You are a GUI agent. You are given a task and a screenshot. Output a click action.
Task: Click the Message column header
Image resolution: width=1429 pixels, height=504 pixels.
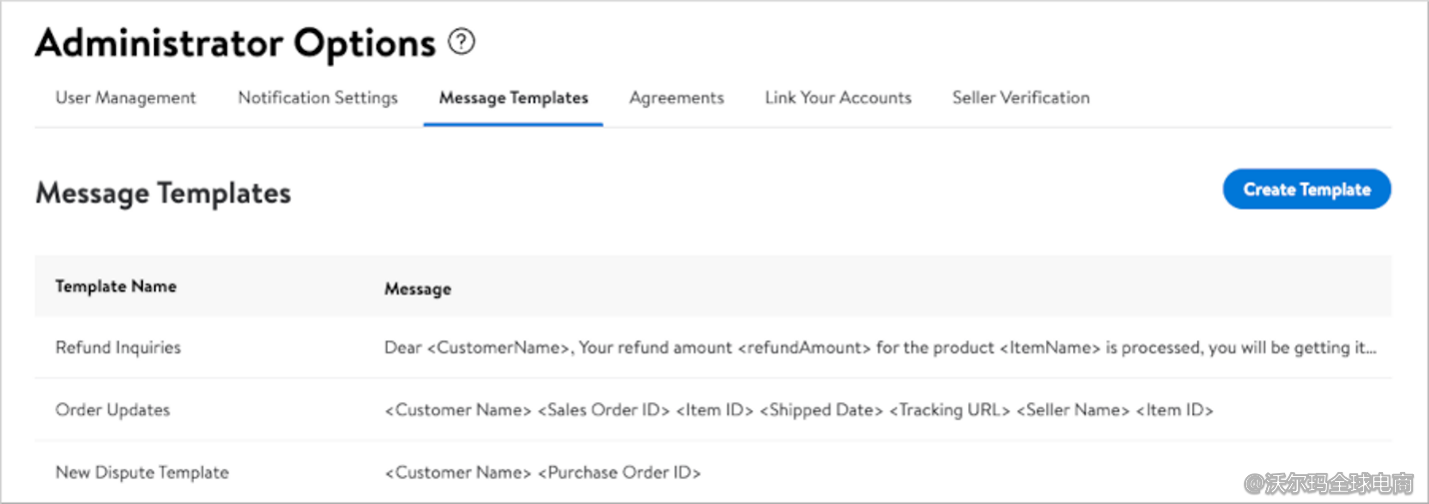click(418, 288)
